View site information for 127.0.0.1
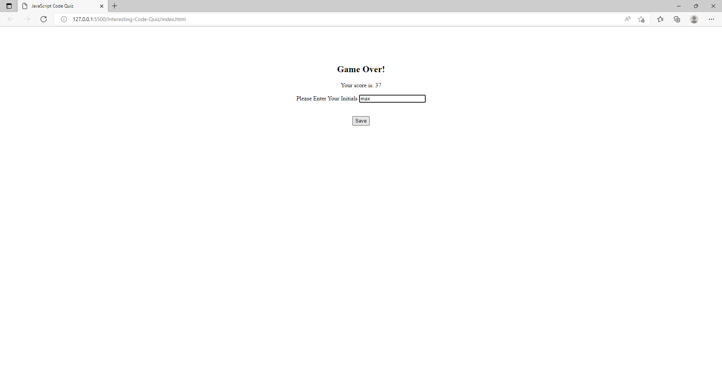 [64, 19]
